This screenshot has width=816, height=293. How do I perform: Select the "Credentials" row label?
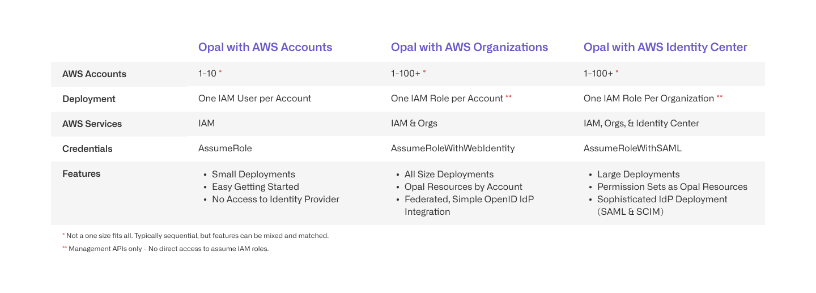87,149
